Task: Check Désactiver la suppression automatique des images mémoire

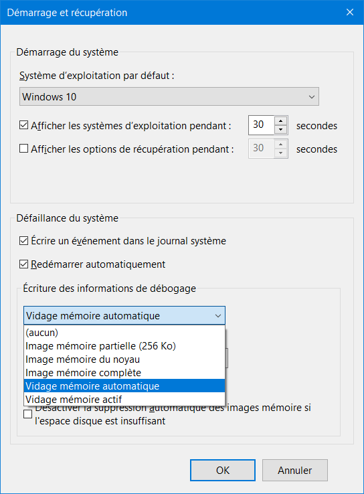Action: (27, 414)
